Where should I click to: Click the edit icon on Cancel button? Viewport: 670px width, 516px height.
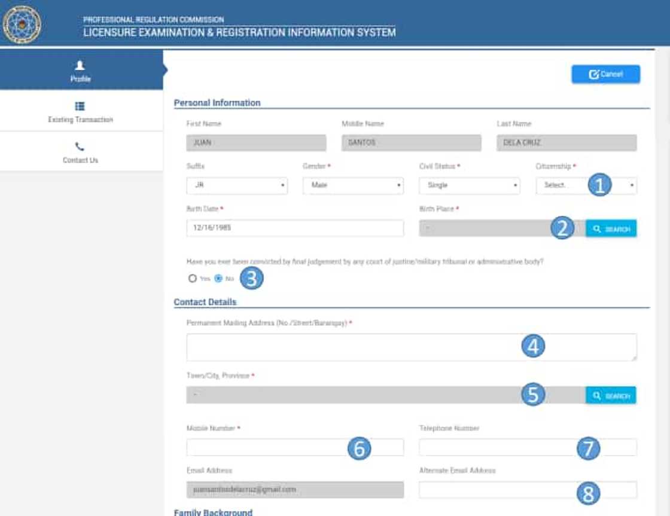(x=593, y=74)
